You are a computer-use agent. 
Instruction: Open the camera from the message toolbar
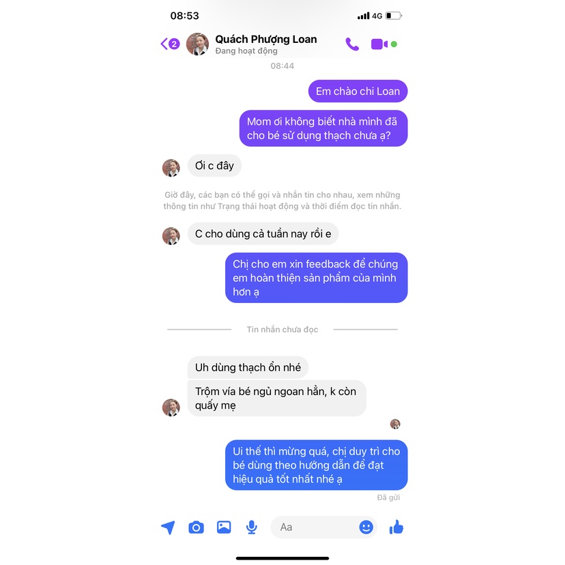tap(196, 527)
